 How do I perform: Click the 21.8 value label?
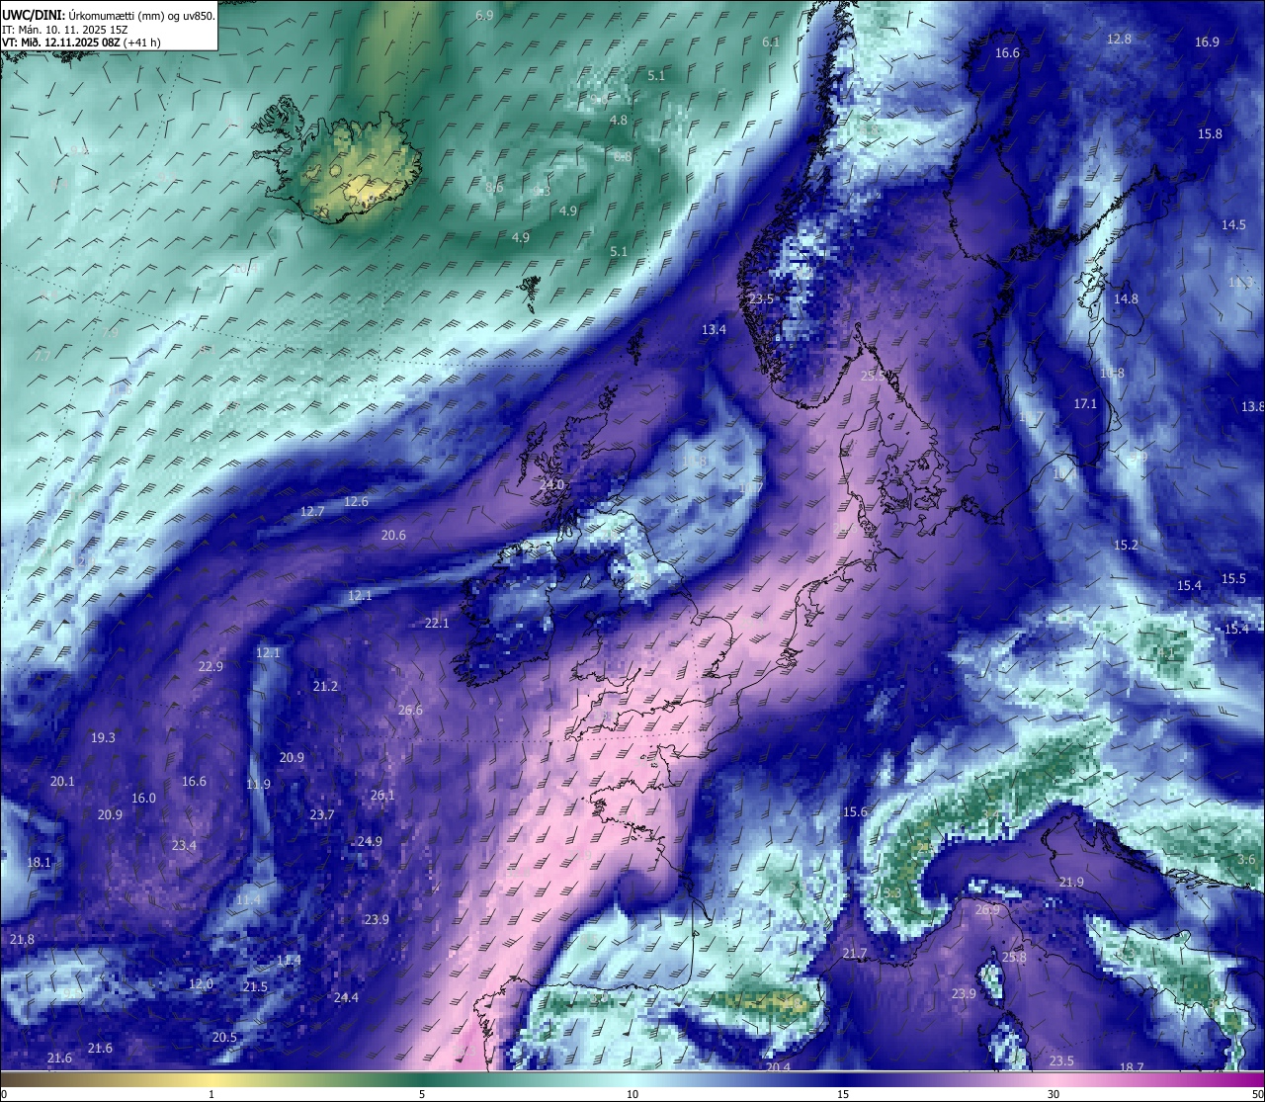click(x=22, y=940)
